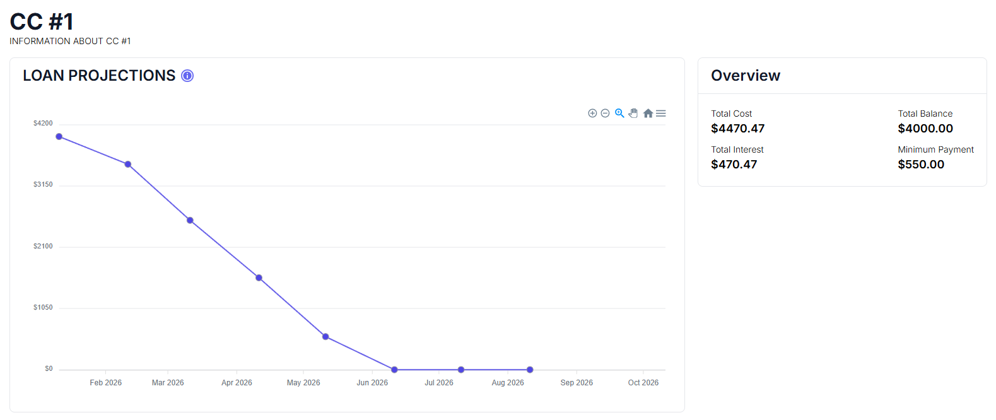Image resolution: width=996 pixels, height=420 pixels.
Task: Click the Total Cost value $4470.47
Action: pos(737,129)
